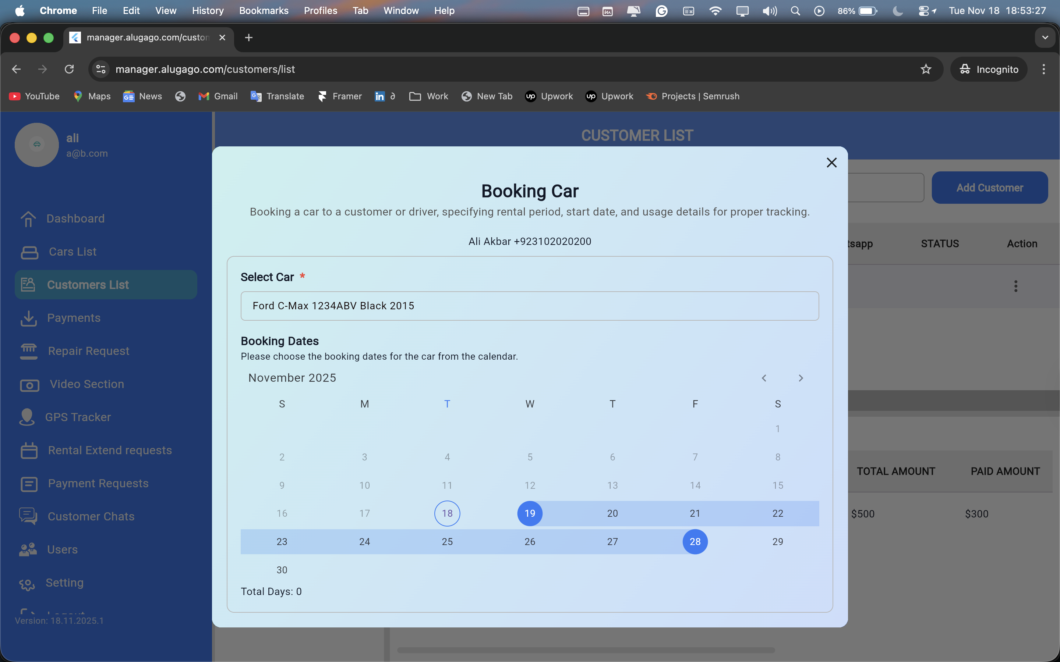Open Repair Request sidebar icon

(x=29, y=351)
